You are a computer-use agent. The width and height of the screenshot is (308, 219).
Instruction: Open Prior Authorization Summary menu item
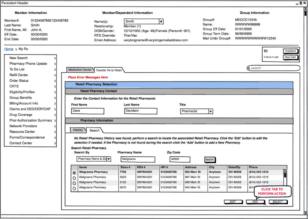(31, 120)
